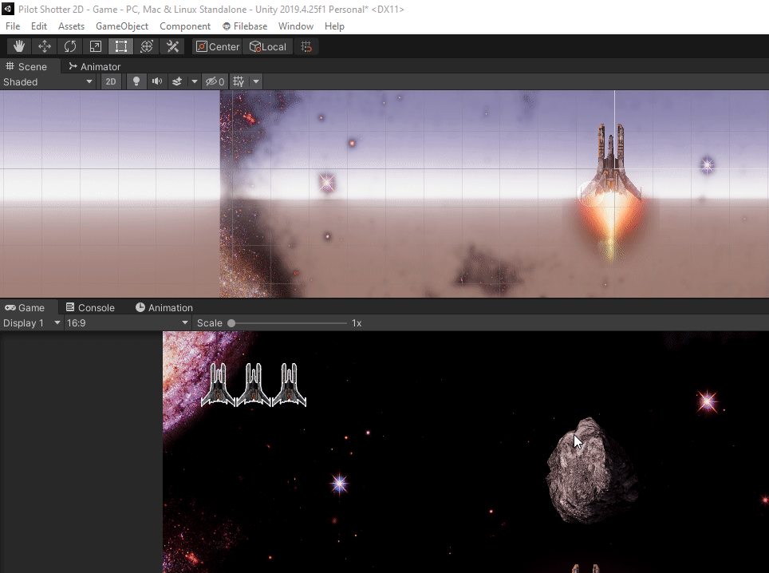Image resolution: width=769 pixels, height=573 pixels.
Task: Open the File menu
Action: [13, 26]
